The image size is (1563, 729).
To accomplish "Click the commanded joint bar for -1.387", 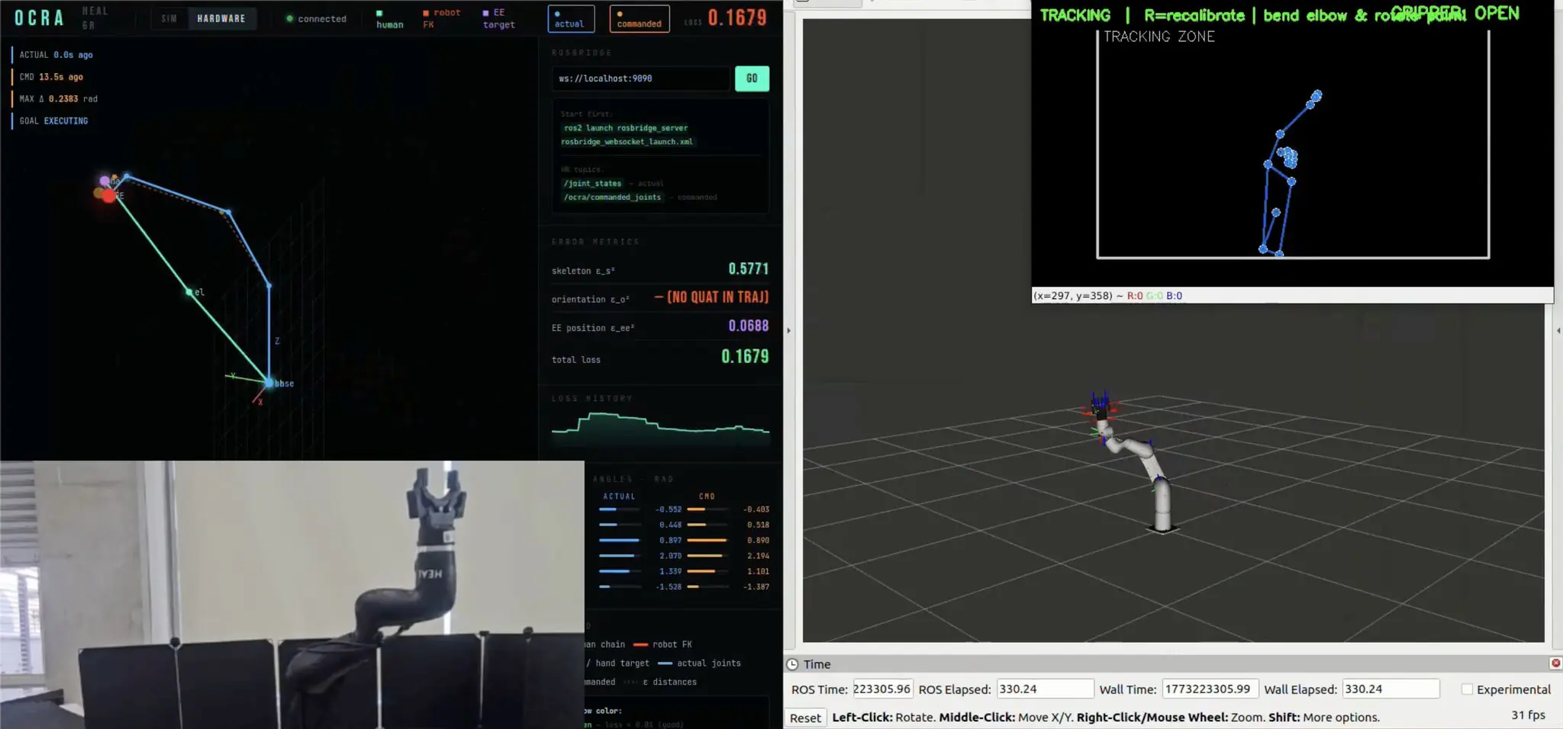I will pyautogui.click(x=707, y=586).
